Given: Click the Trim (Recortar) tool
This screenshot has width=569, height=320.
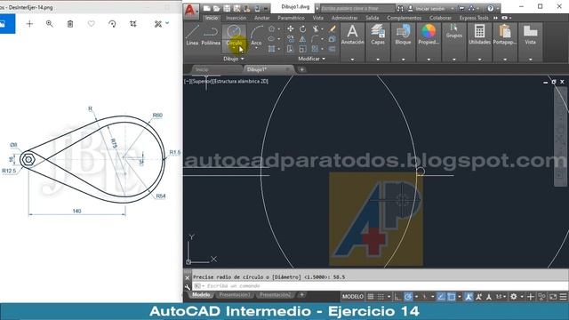Looking at the screenshot, I should click(x=315, y=28).
